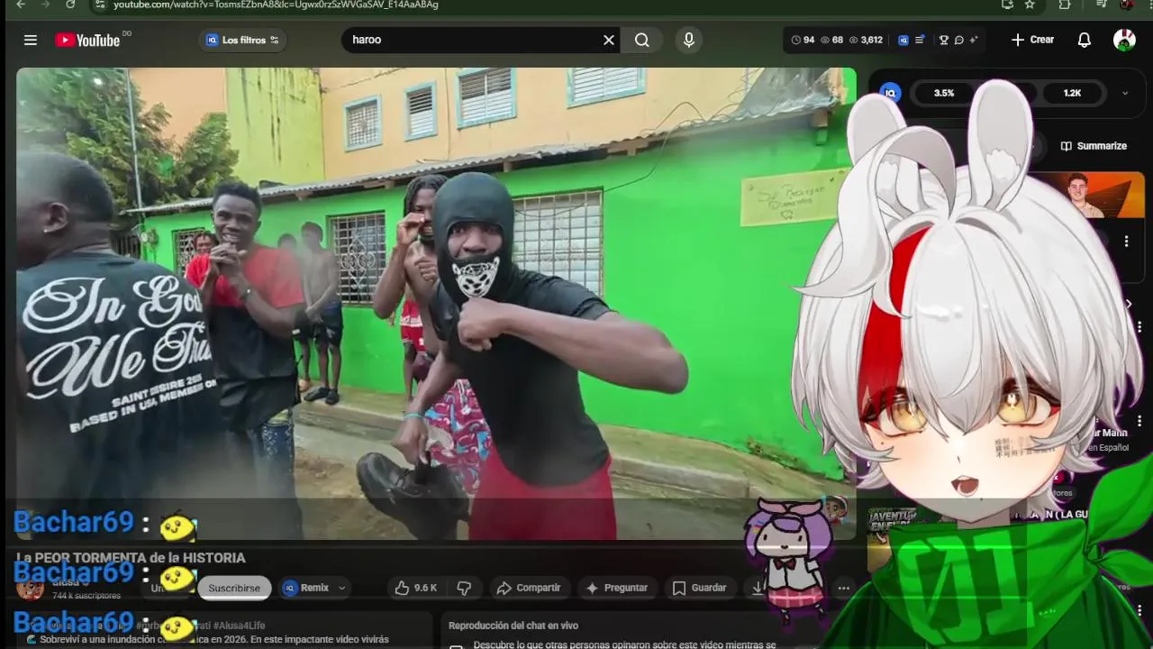Image resolution: width=1153 pixels, height=649 pixels.
Task: Install app via address bar screen icon
Action: [1007, 5]
